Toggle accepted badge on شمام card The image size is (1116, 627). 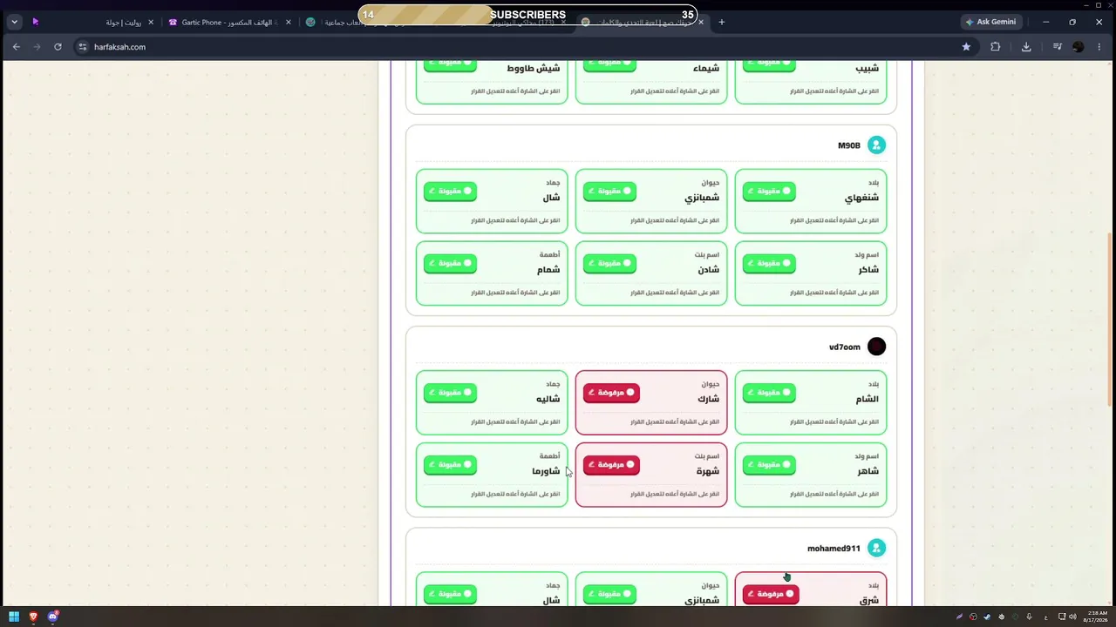[450, 263]
